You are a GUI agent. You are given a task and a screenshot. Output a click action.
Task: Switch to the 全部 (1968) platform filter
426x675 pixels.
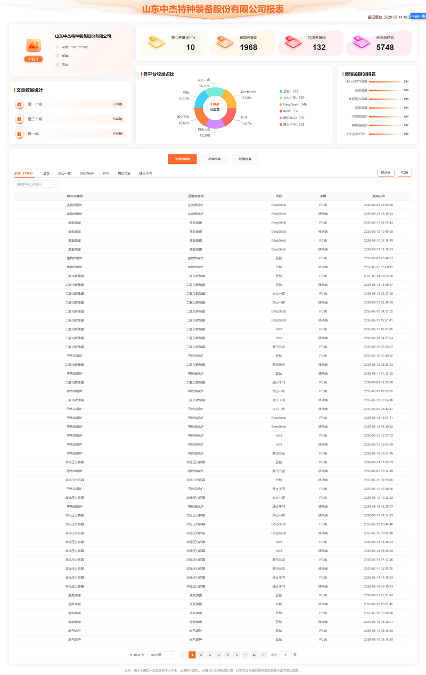click(23, 173)
